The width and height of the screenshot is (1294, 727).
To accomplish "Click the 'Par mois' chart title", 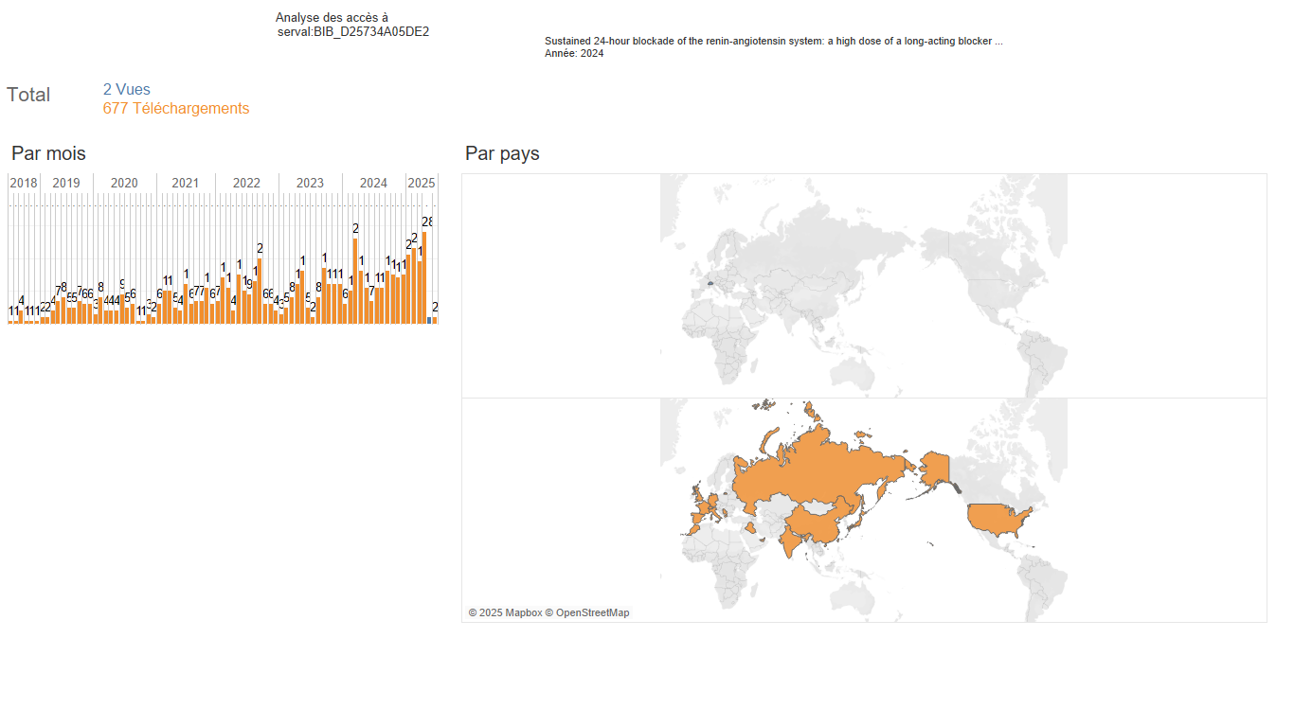I will coord(48,153).
